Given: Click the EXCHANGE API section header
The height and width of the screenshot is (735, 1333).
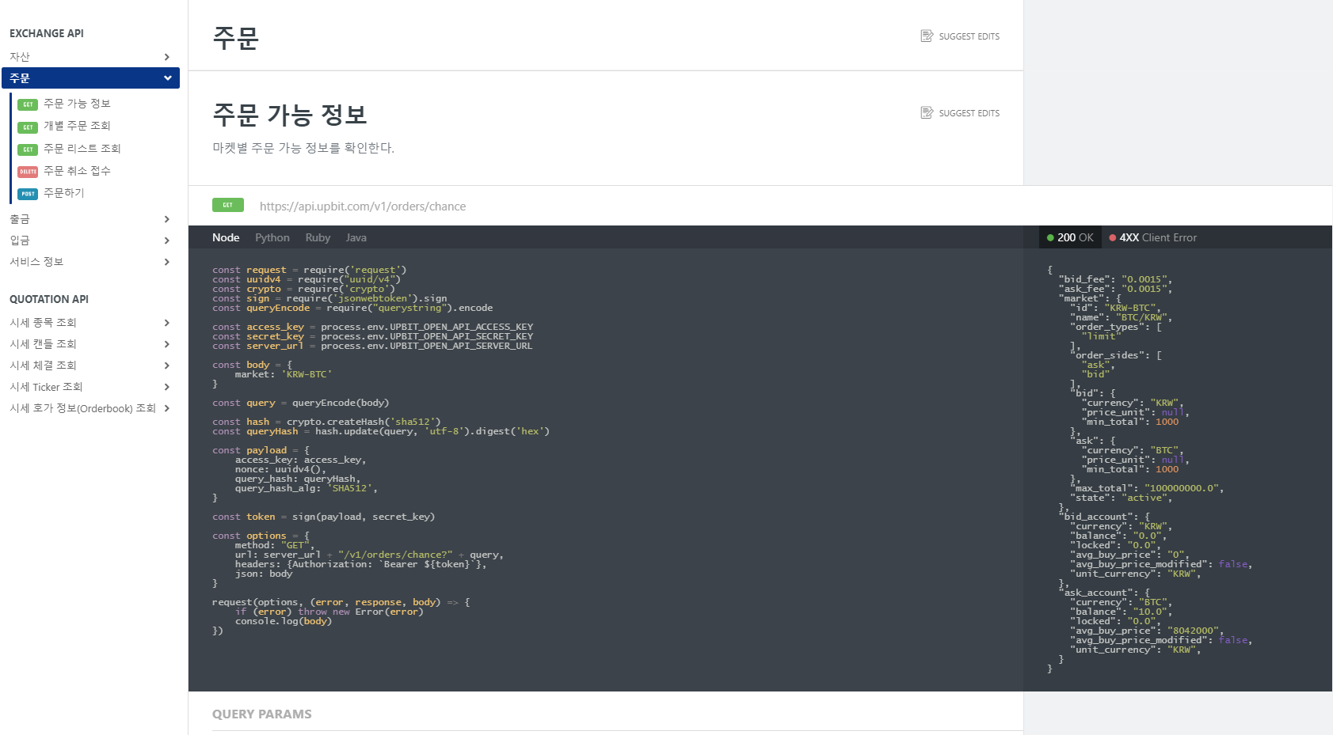Looking at the screenshot, I should (47, 33).
